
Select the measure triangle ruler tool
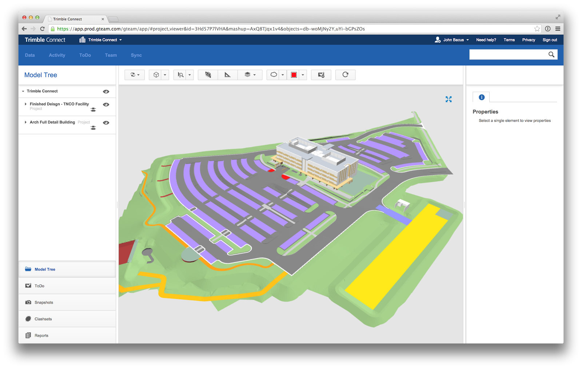[228, 75]
